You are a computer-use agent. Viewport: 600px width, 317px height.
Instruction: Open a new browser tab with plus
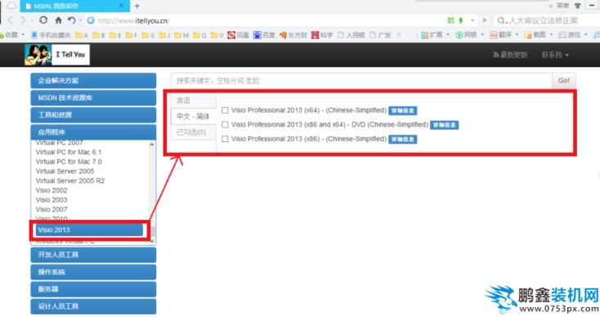click(137, 6)
